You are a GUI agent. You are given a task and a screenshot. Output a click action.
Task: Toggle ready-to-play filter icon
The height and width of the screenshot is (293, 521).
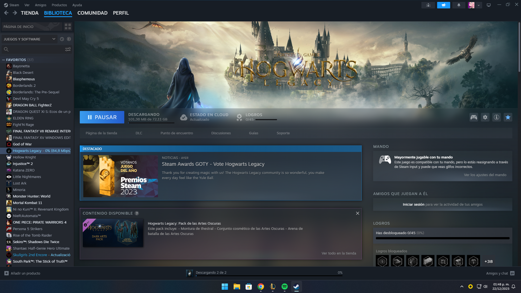click(x=69, y=39)
